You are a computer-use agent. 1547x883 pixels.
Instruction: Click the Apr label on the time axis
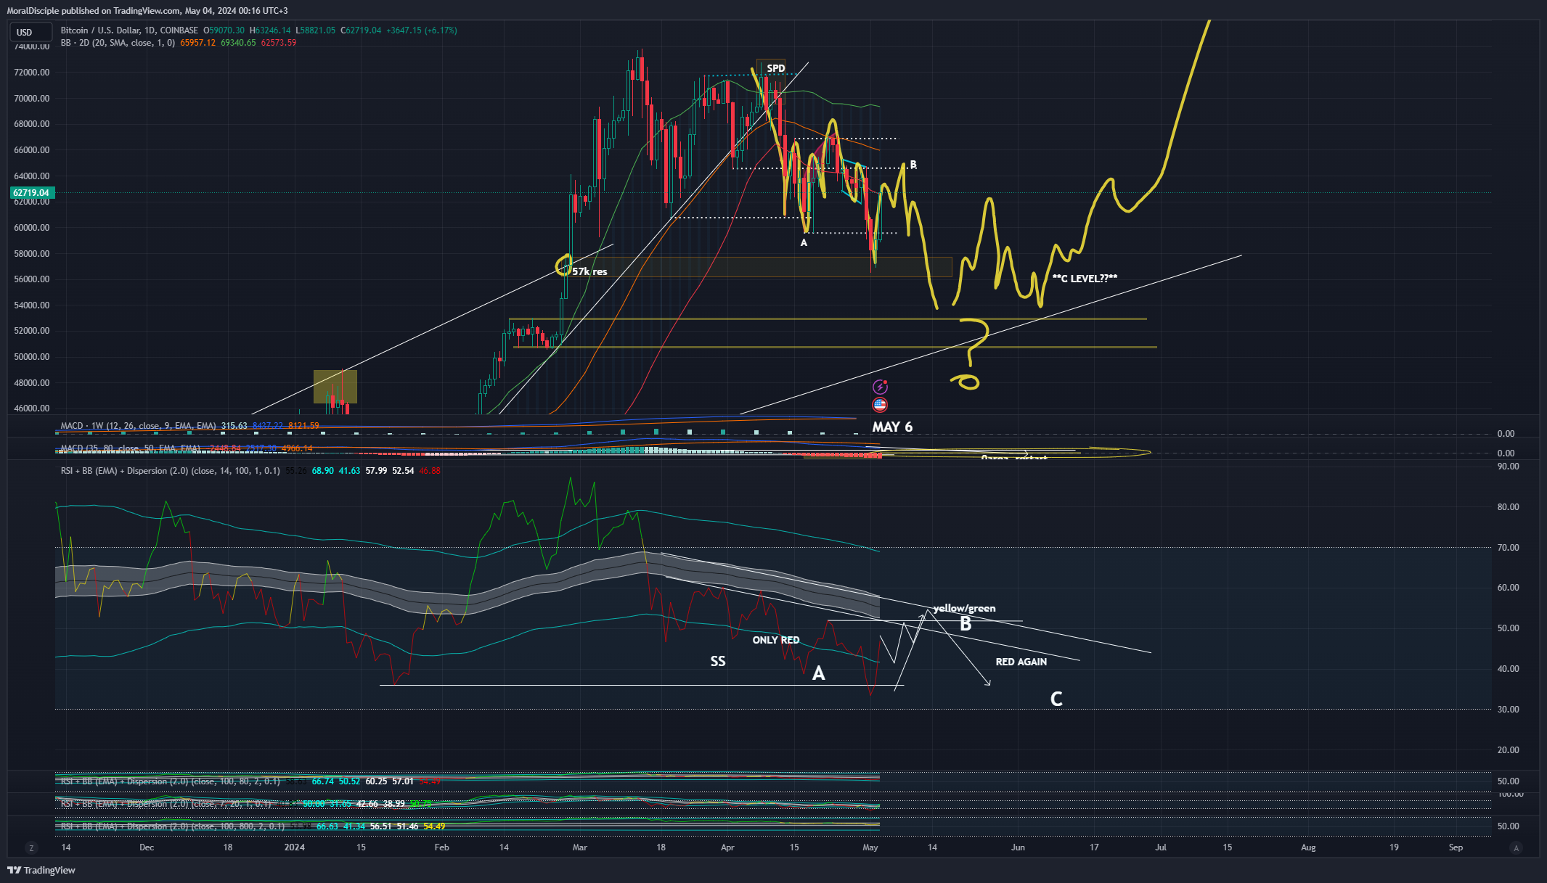[x=727, y=847]
